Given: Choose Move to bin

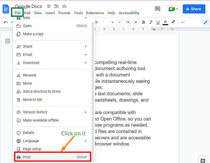Looking at the screenshot, I should coord(52,100).
